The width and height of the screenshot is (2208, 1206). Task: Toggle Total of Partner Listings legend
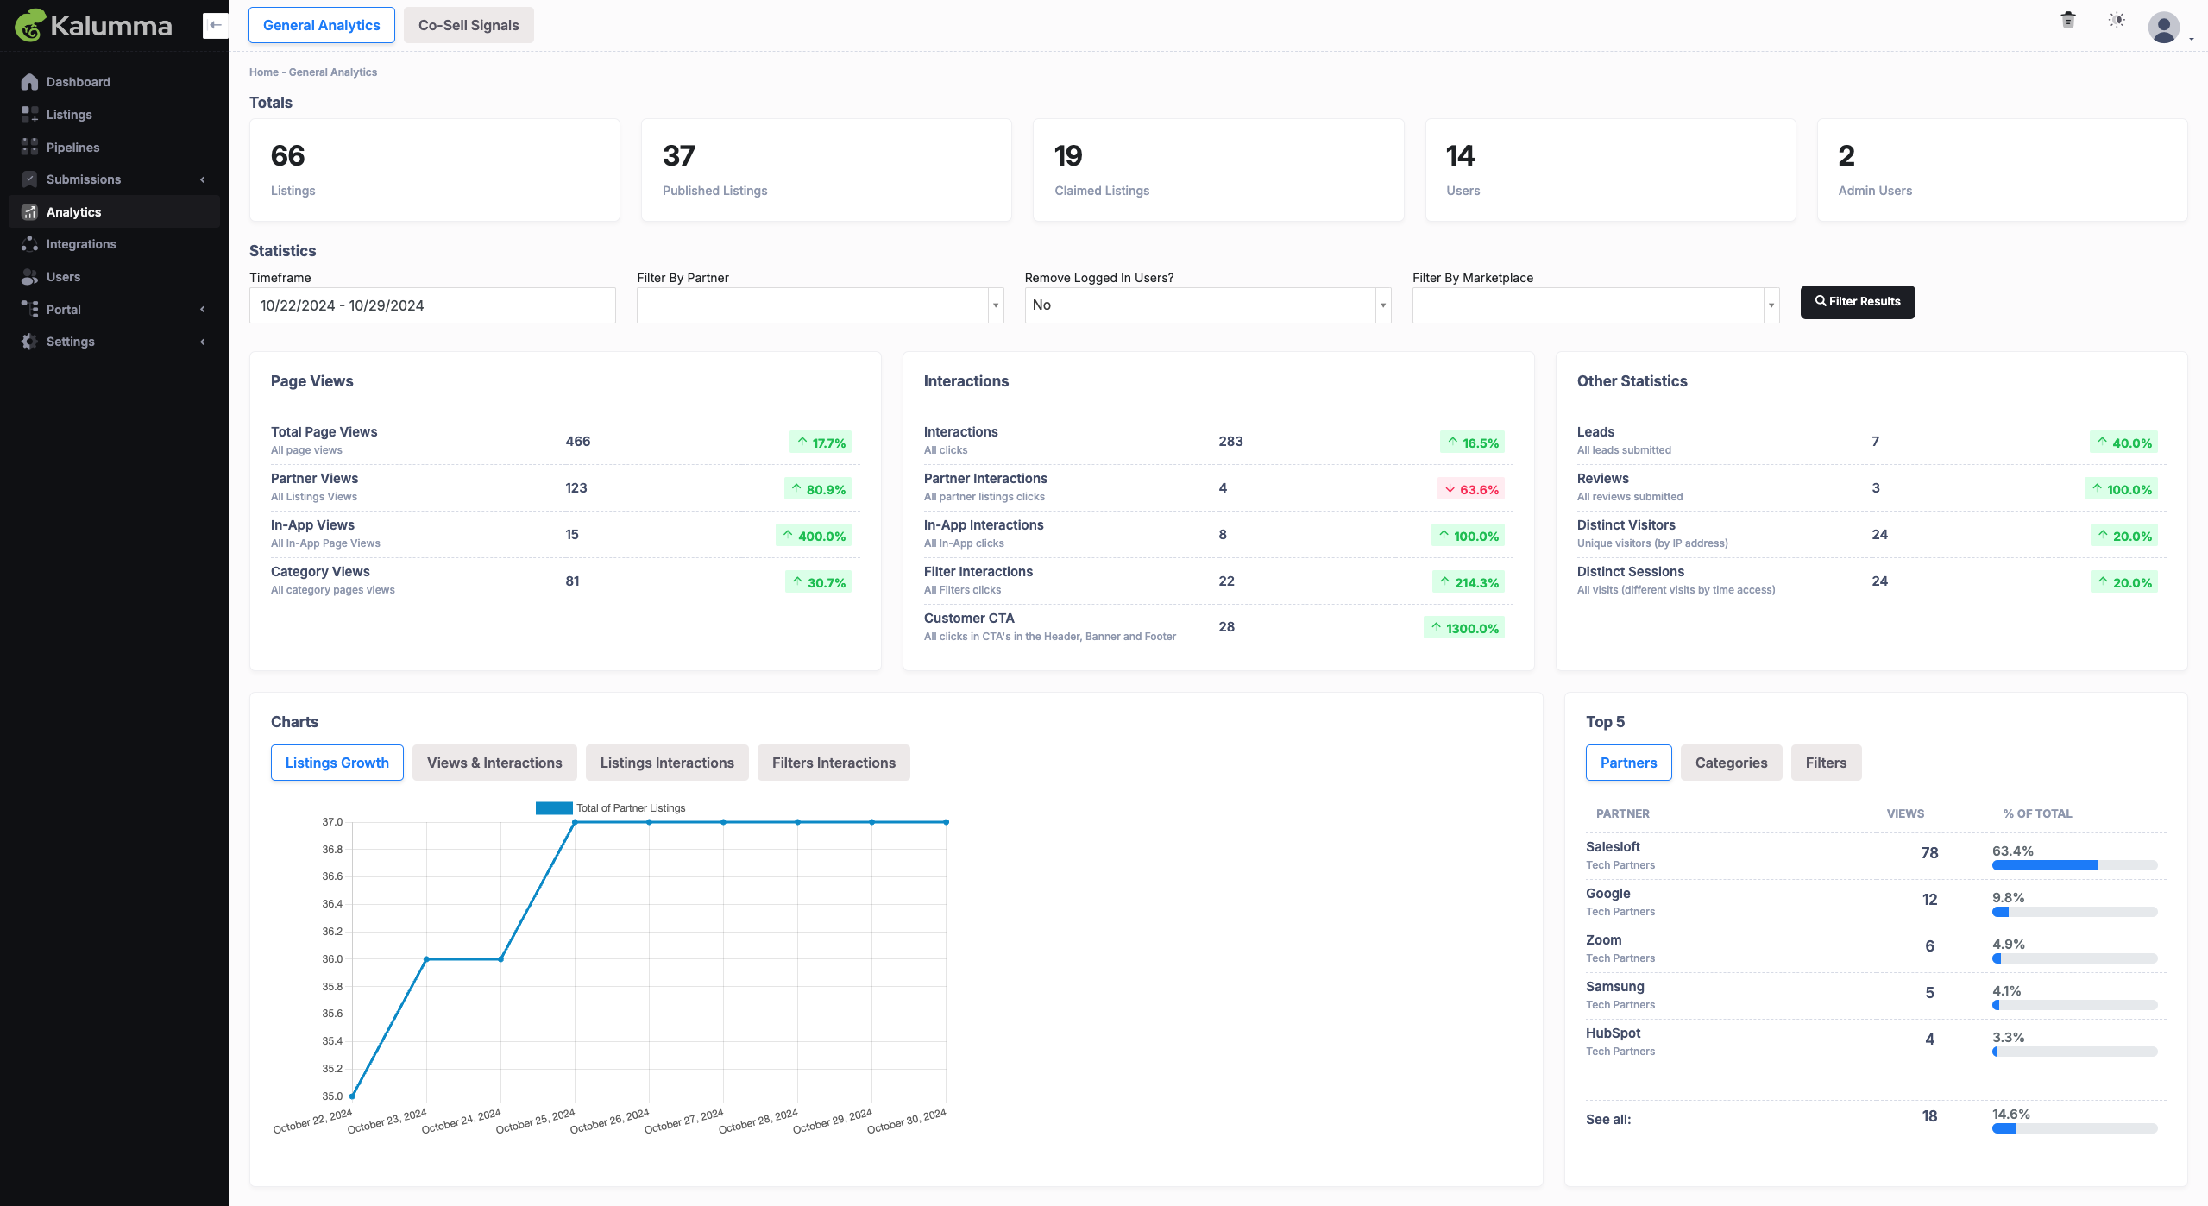[611, 808]
